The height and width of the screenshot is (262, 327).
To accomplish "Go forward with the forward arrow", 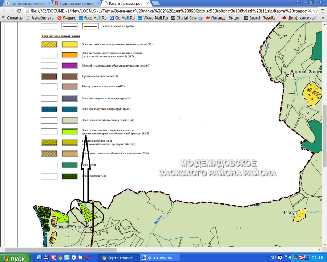I will point(12,11).
